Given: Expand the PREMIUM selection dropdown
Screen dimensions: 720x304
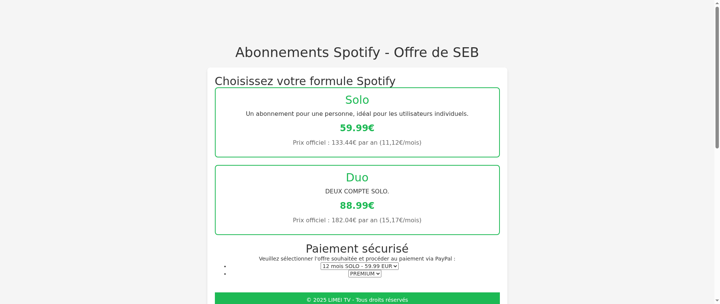Looking at the screenshot, I should pos(364,274).
